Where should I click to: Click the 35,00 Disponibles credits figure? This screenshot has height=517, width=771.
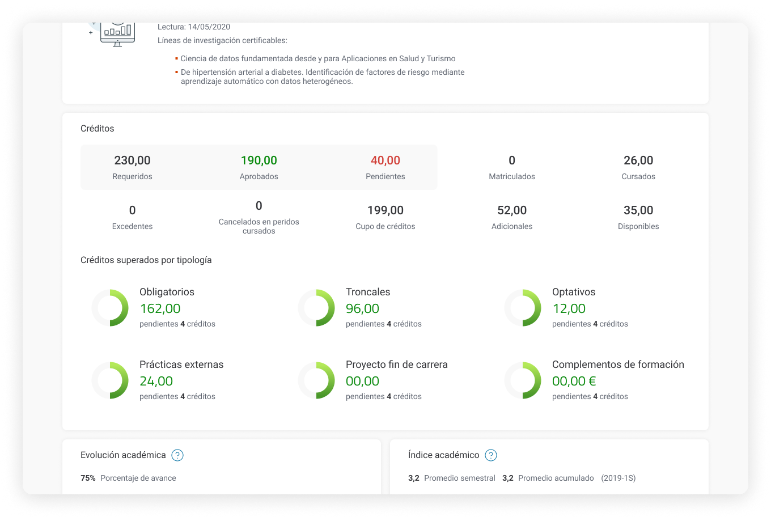[x=638, y=211]
